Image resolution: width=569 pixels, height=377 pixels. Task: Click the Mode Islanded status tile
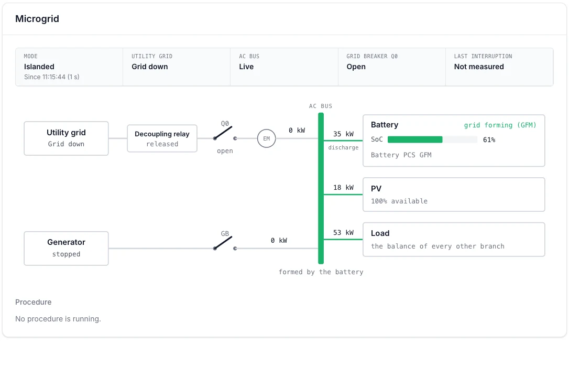pyautogui.click(x=69, y=67)
